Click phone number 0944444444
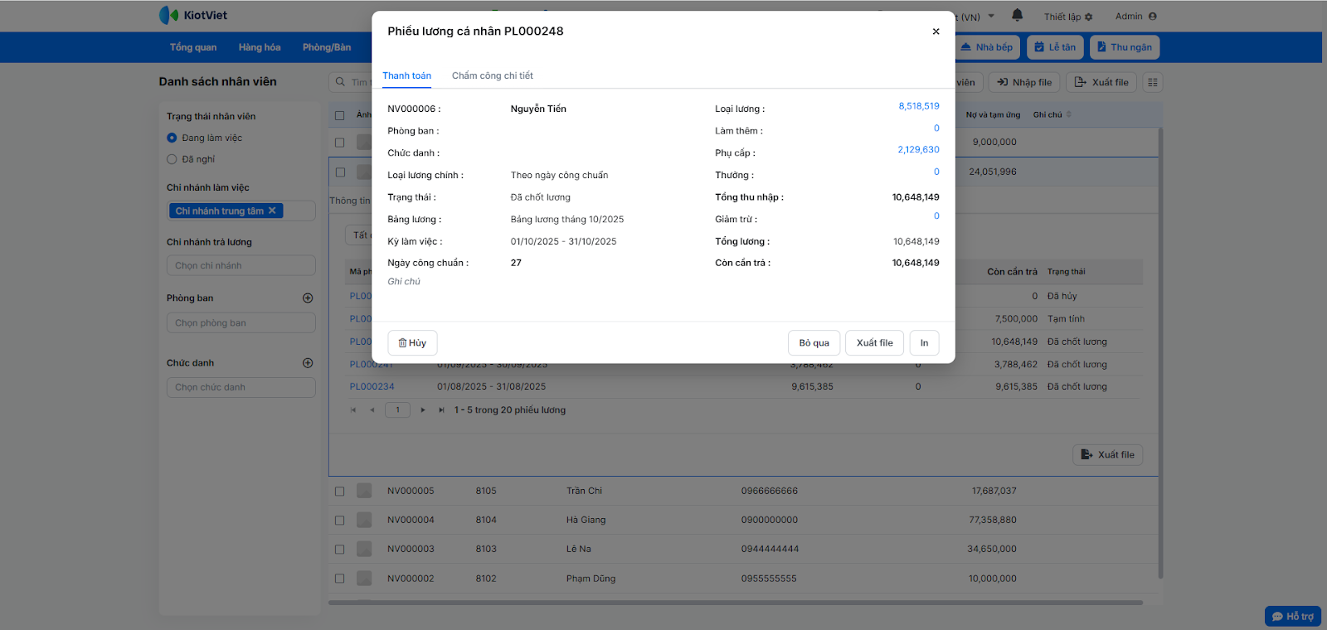This screenshot has width=1327, height=630. [770, 550]
